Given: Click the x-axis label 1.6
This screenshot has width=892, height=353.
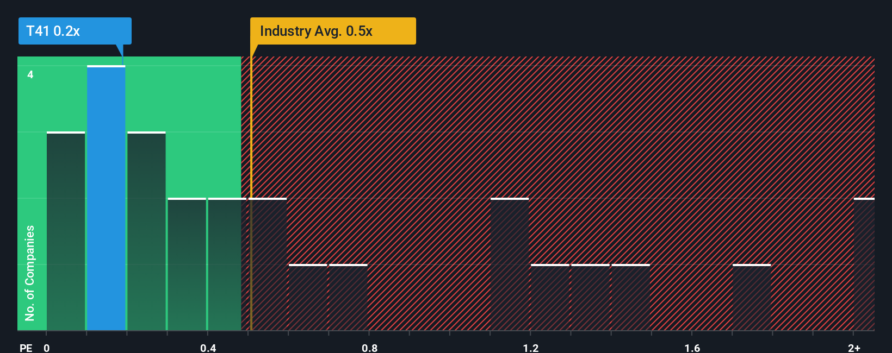Looking at the screenshot, I should point(692,348).
